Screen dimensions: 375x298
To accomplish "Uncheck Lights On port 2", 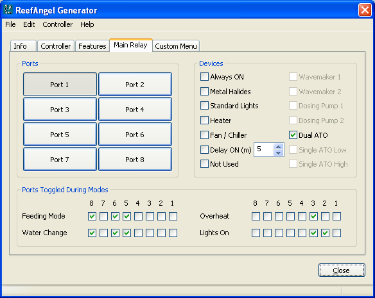I will click(x=325, y=233).
